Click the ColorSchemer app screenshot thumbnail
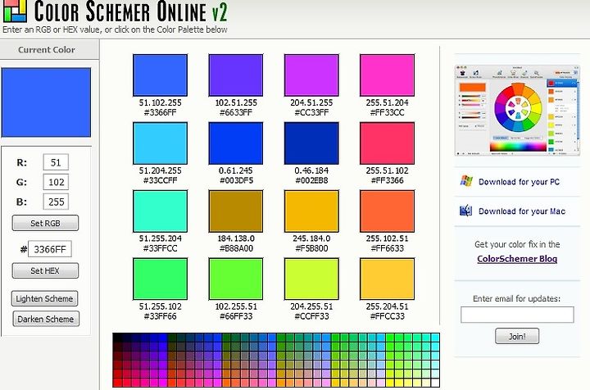This screenshot has width=590, height=390. 517,110
